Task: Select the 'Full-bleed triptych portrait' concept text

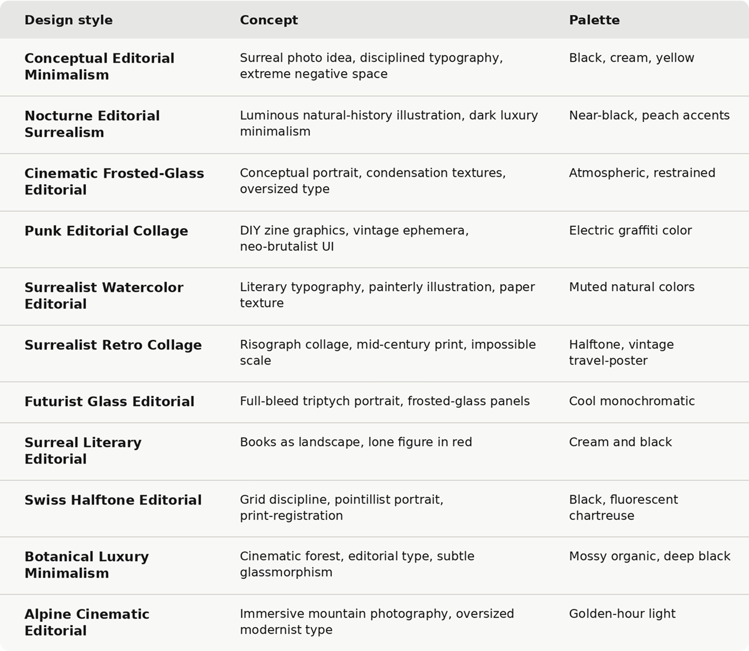Action: coord(321,401)
